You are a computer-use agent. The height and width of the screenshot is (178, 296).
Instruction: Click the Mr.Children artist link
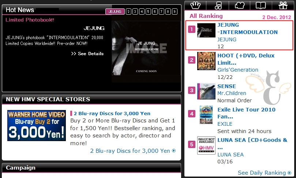(x=232, y=93)
